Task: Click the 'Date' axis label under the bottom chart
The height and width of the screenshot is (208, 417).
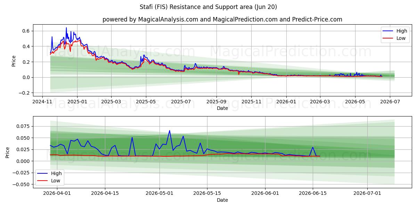Action: [x=222, y=200]
